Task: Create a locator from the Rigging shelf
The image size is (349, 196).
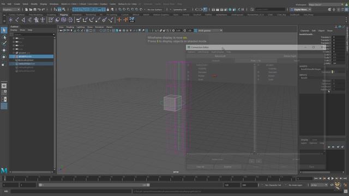Action: pyautogui.click(x=11, y=20)
